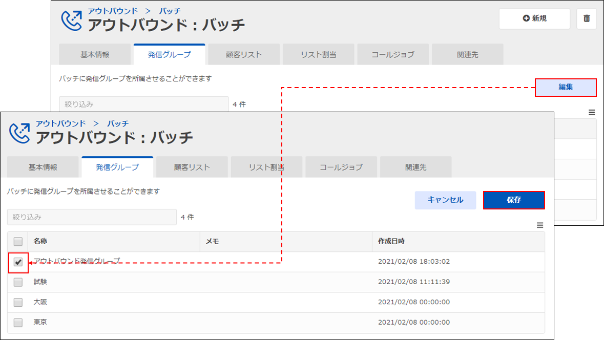Check the 大阪 row checkbox
604x340 pixels.
coord(18,302)
